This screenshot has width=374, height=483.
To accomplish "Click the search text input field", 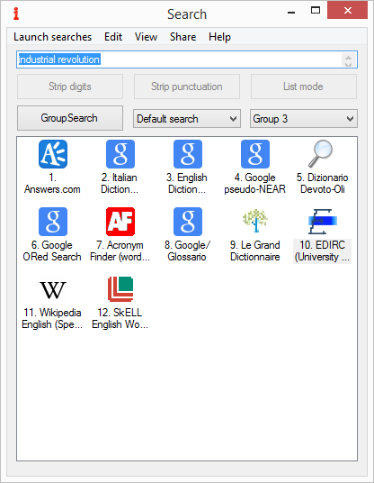I will coord(187,59).
